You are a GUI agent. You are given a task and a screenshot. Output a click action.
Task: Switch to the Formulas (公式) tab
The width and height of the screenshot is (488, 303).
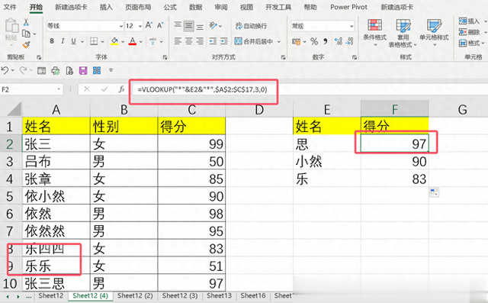click(x=170, y=7)
